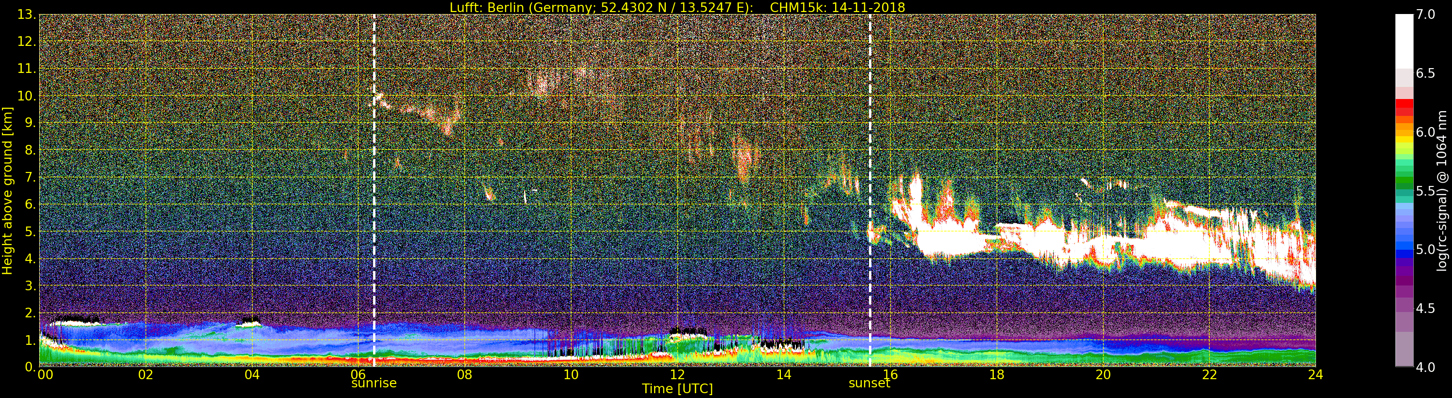The height and width of the screenshot is (398, 1452).
Task: Click the height-axis tick label '5.'
Action: (x=30, y=231)
